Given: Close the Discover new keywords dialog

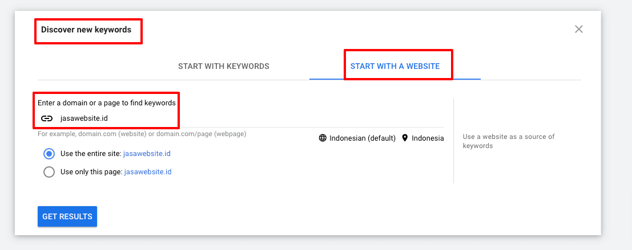Looking at the screenshot, I should (578, 29).
